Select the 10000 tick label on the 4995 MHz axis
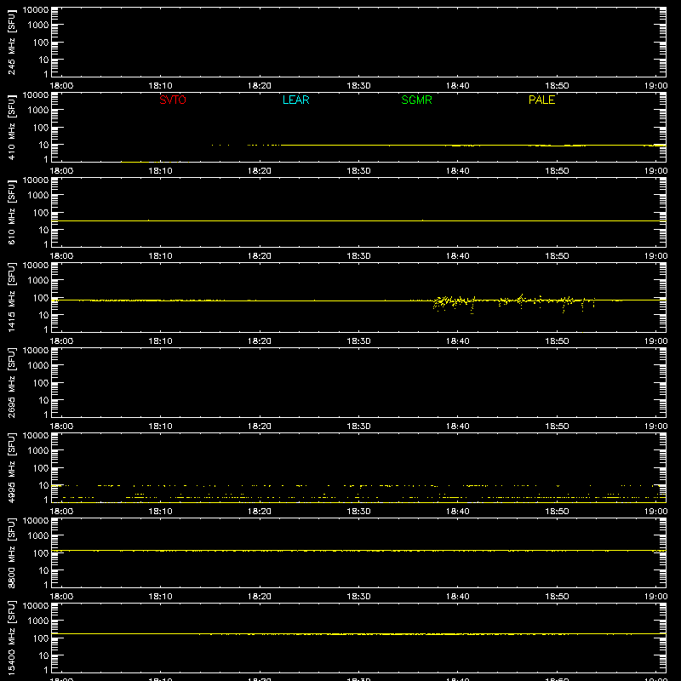The height and width of the screenshot is (681, 681). tap(36, 436)
